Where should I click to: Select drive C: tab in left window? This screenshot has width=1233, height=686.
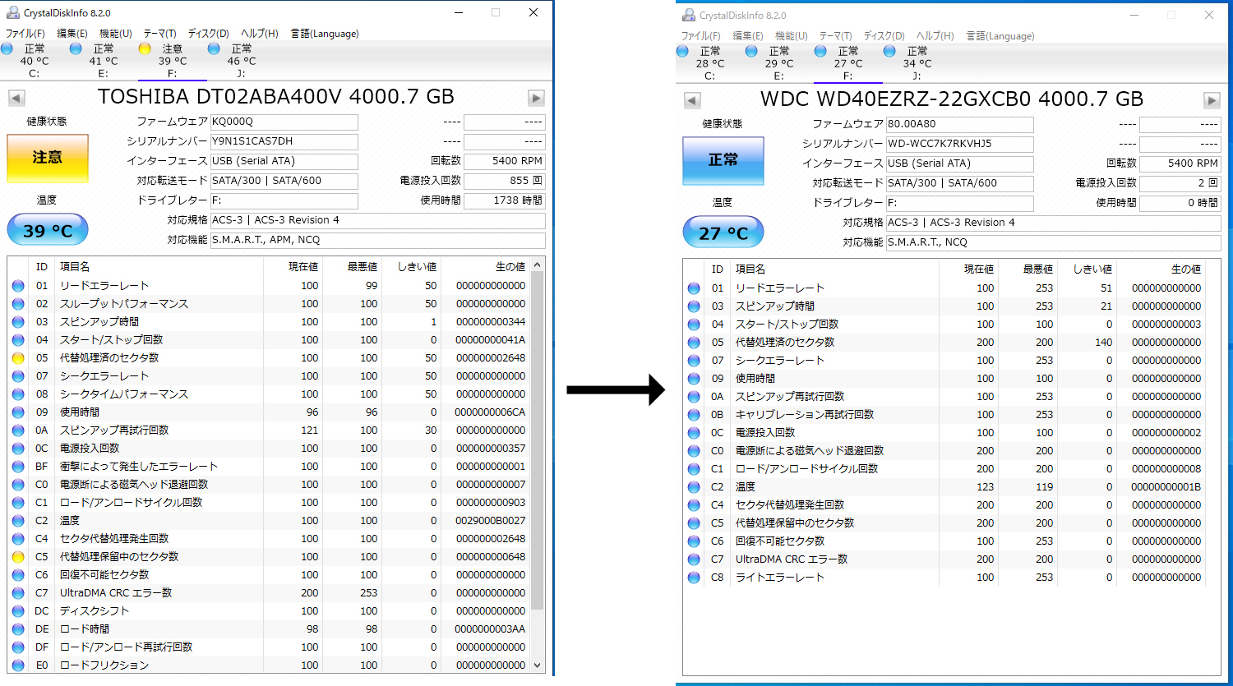[x=33, y=61]
